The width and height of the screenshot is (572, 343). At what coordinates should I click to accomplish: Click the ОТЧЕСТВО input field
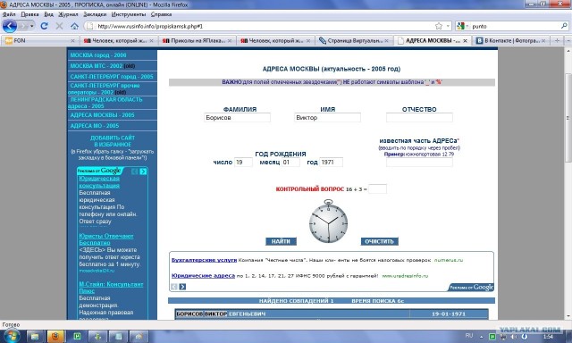(x=419, y=118)
